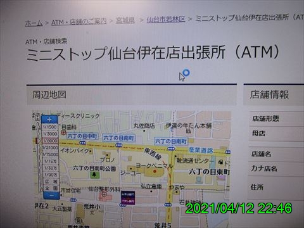This screenshot has width=304, height=228.
Task: Go to 宮城県 breadcrumb link
Action: 125,20
